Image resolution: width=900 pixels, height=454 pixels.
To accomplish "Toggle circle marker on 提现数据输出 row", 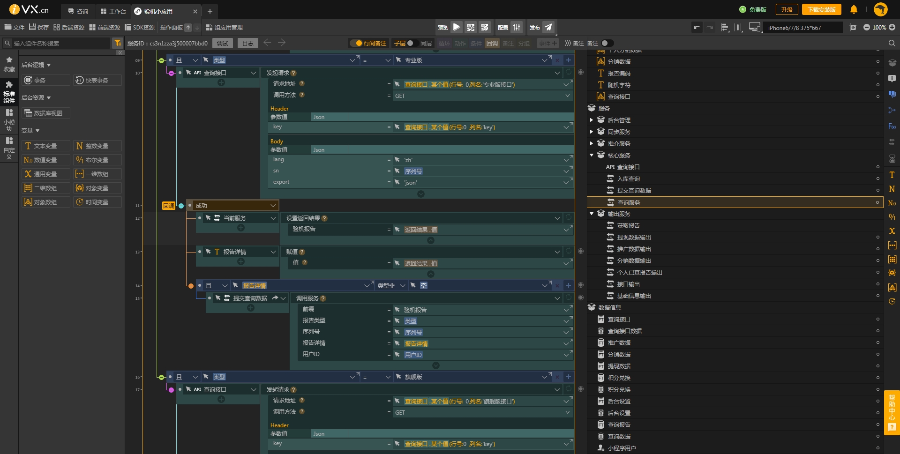I will coord(878,237).
